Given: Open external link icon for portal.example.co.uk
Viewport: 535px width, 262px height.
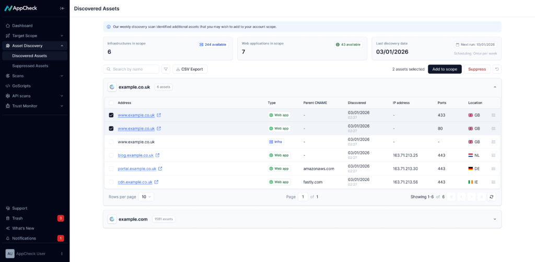Looking at the screenshot, I should 160,168.
